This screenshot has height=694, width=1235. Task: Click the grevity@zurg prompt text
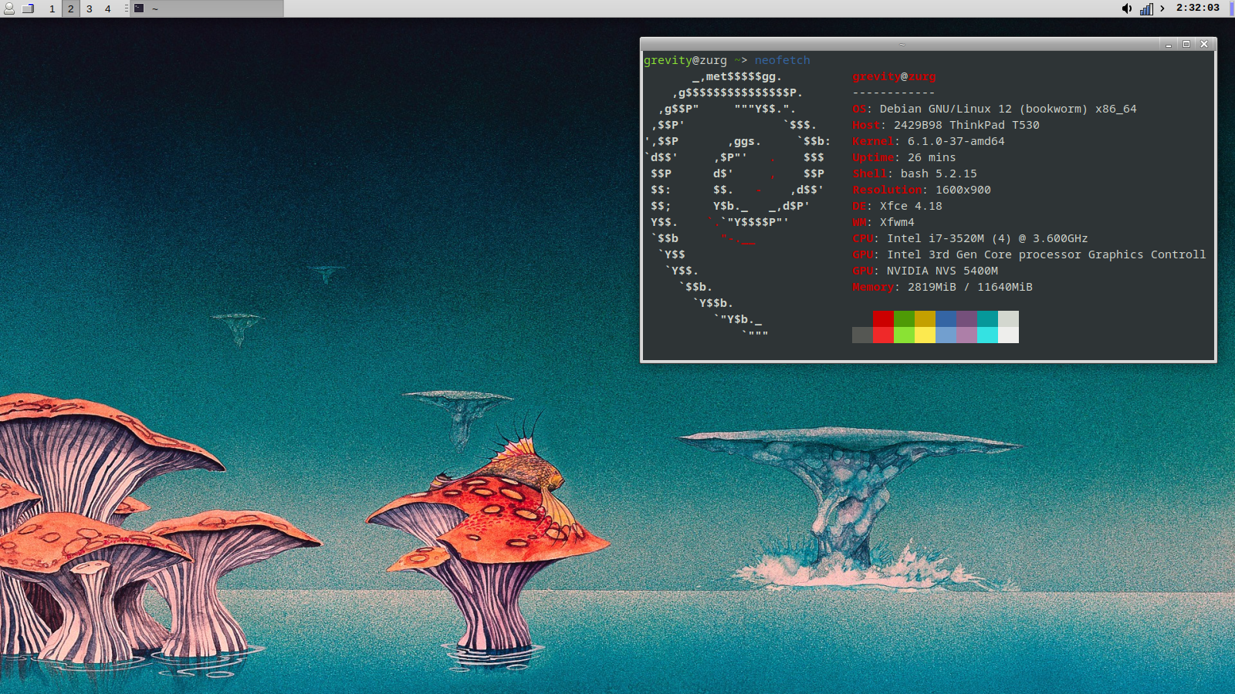[685, 60]
